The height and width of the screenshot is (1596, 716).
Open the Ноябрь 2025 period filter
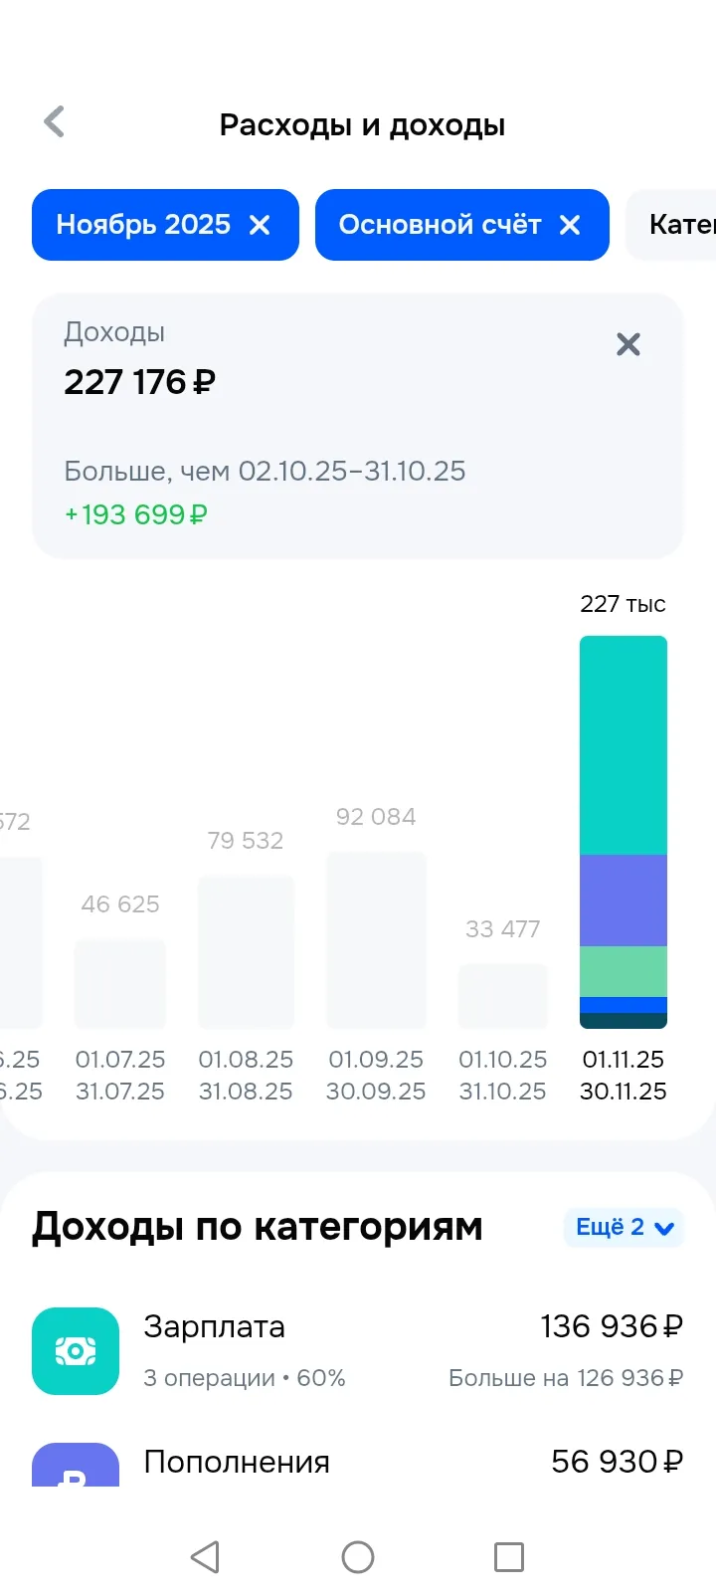coord(143,225)
